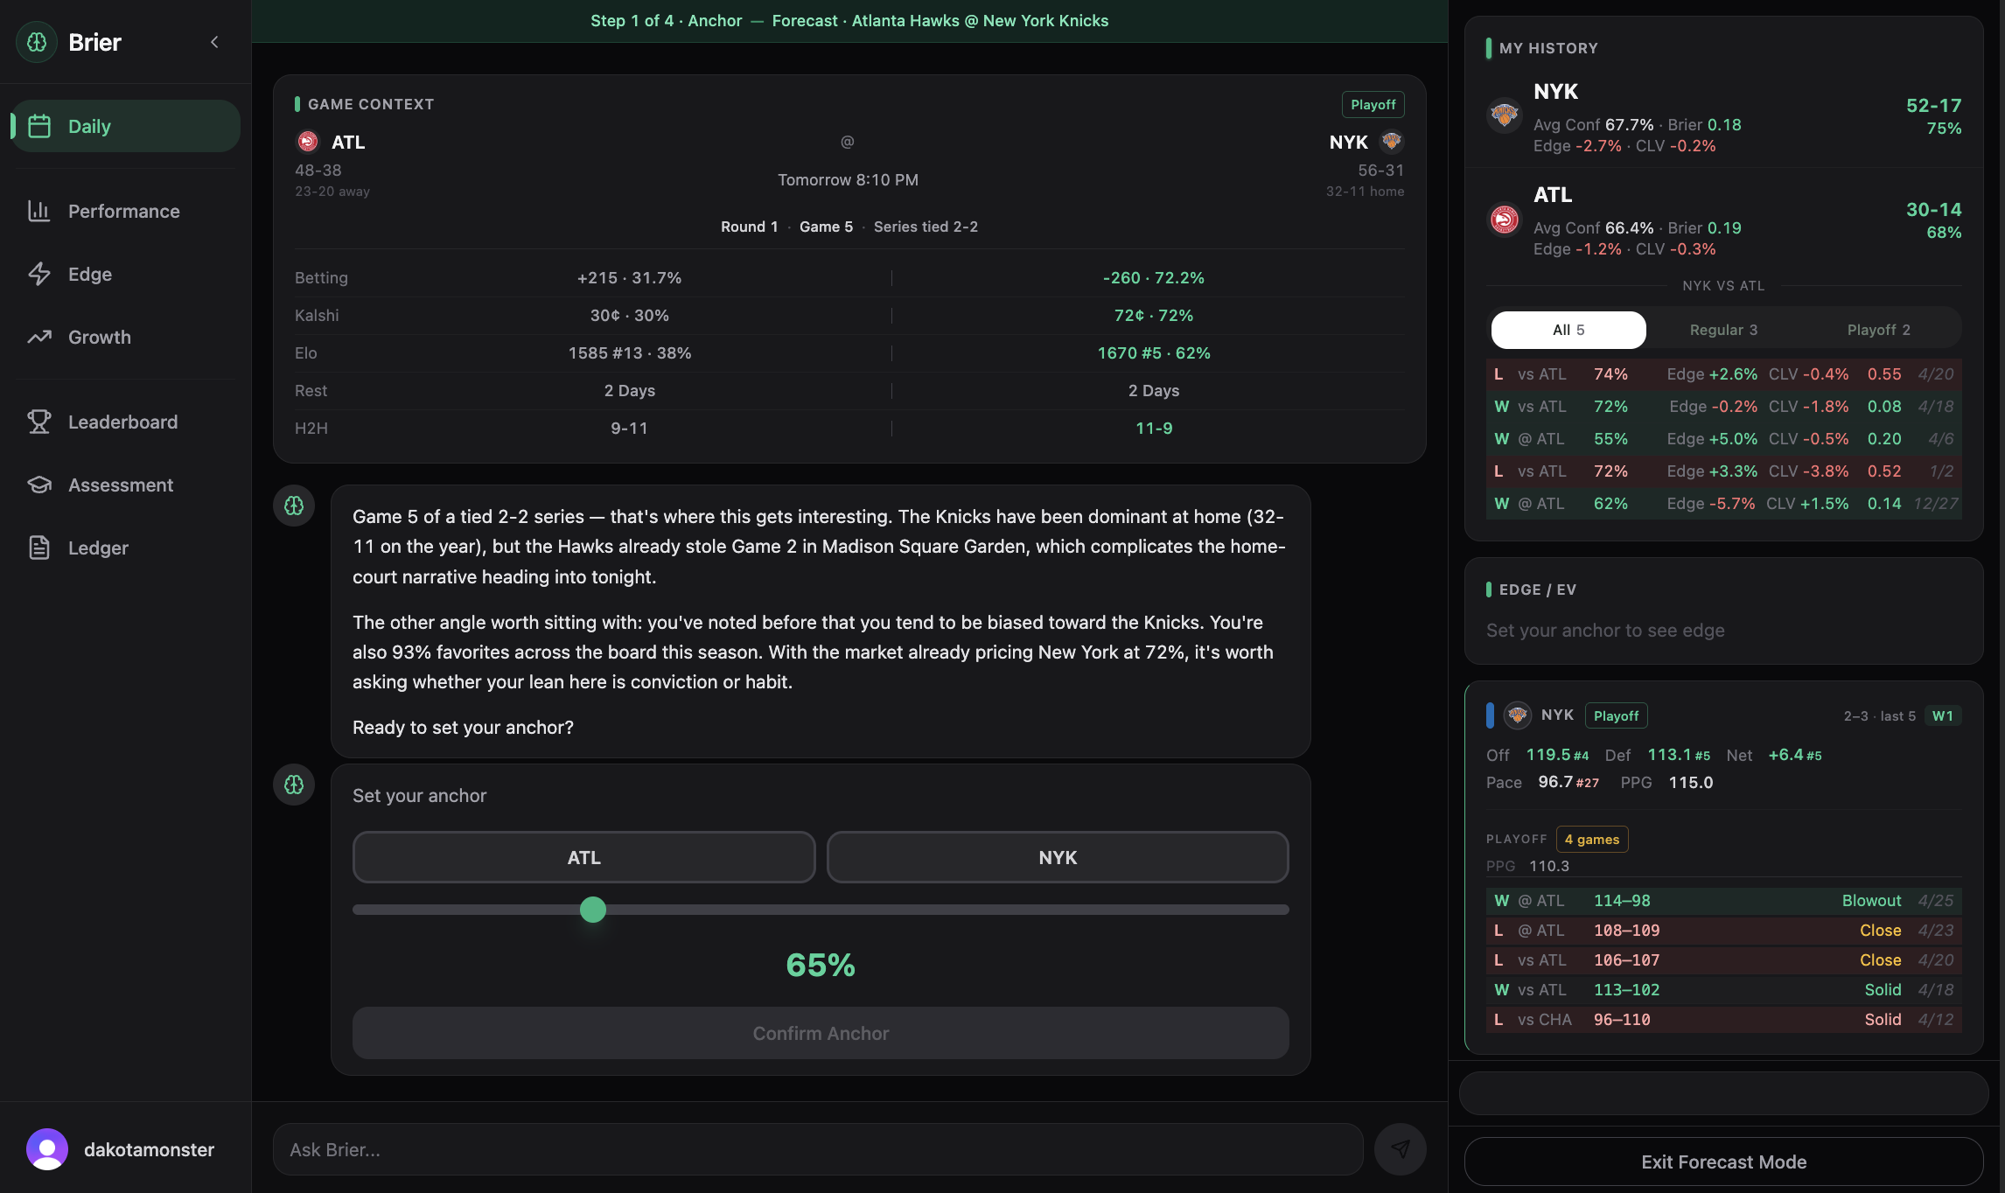Click the empty field above Exit Forecast Mode

click(x=1723, y=1093)
